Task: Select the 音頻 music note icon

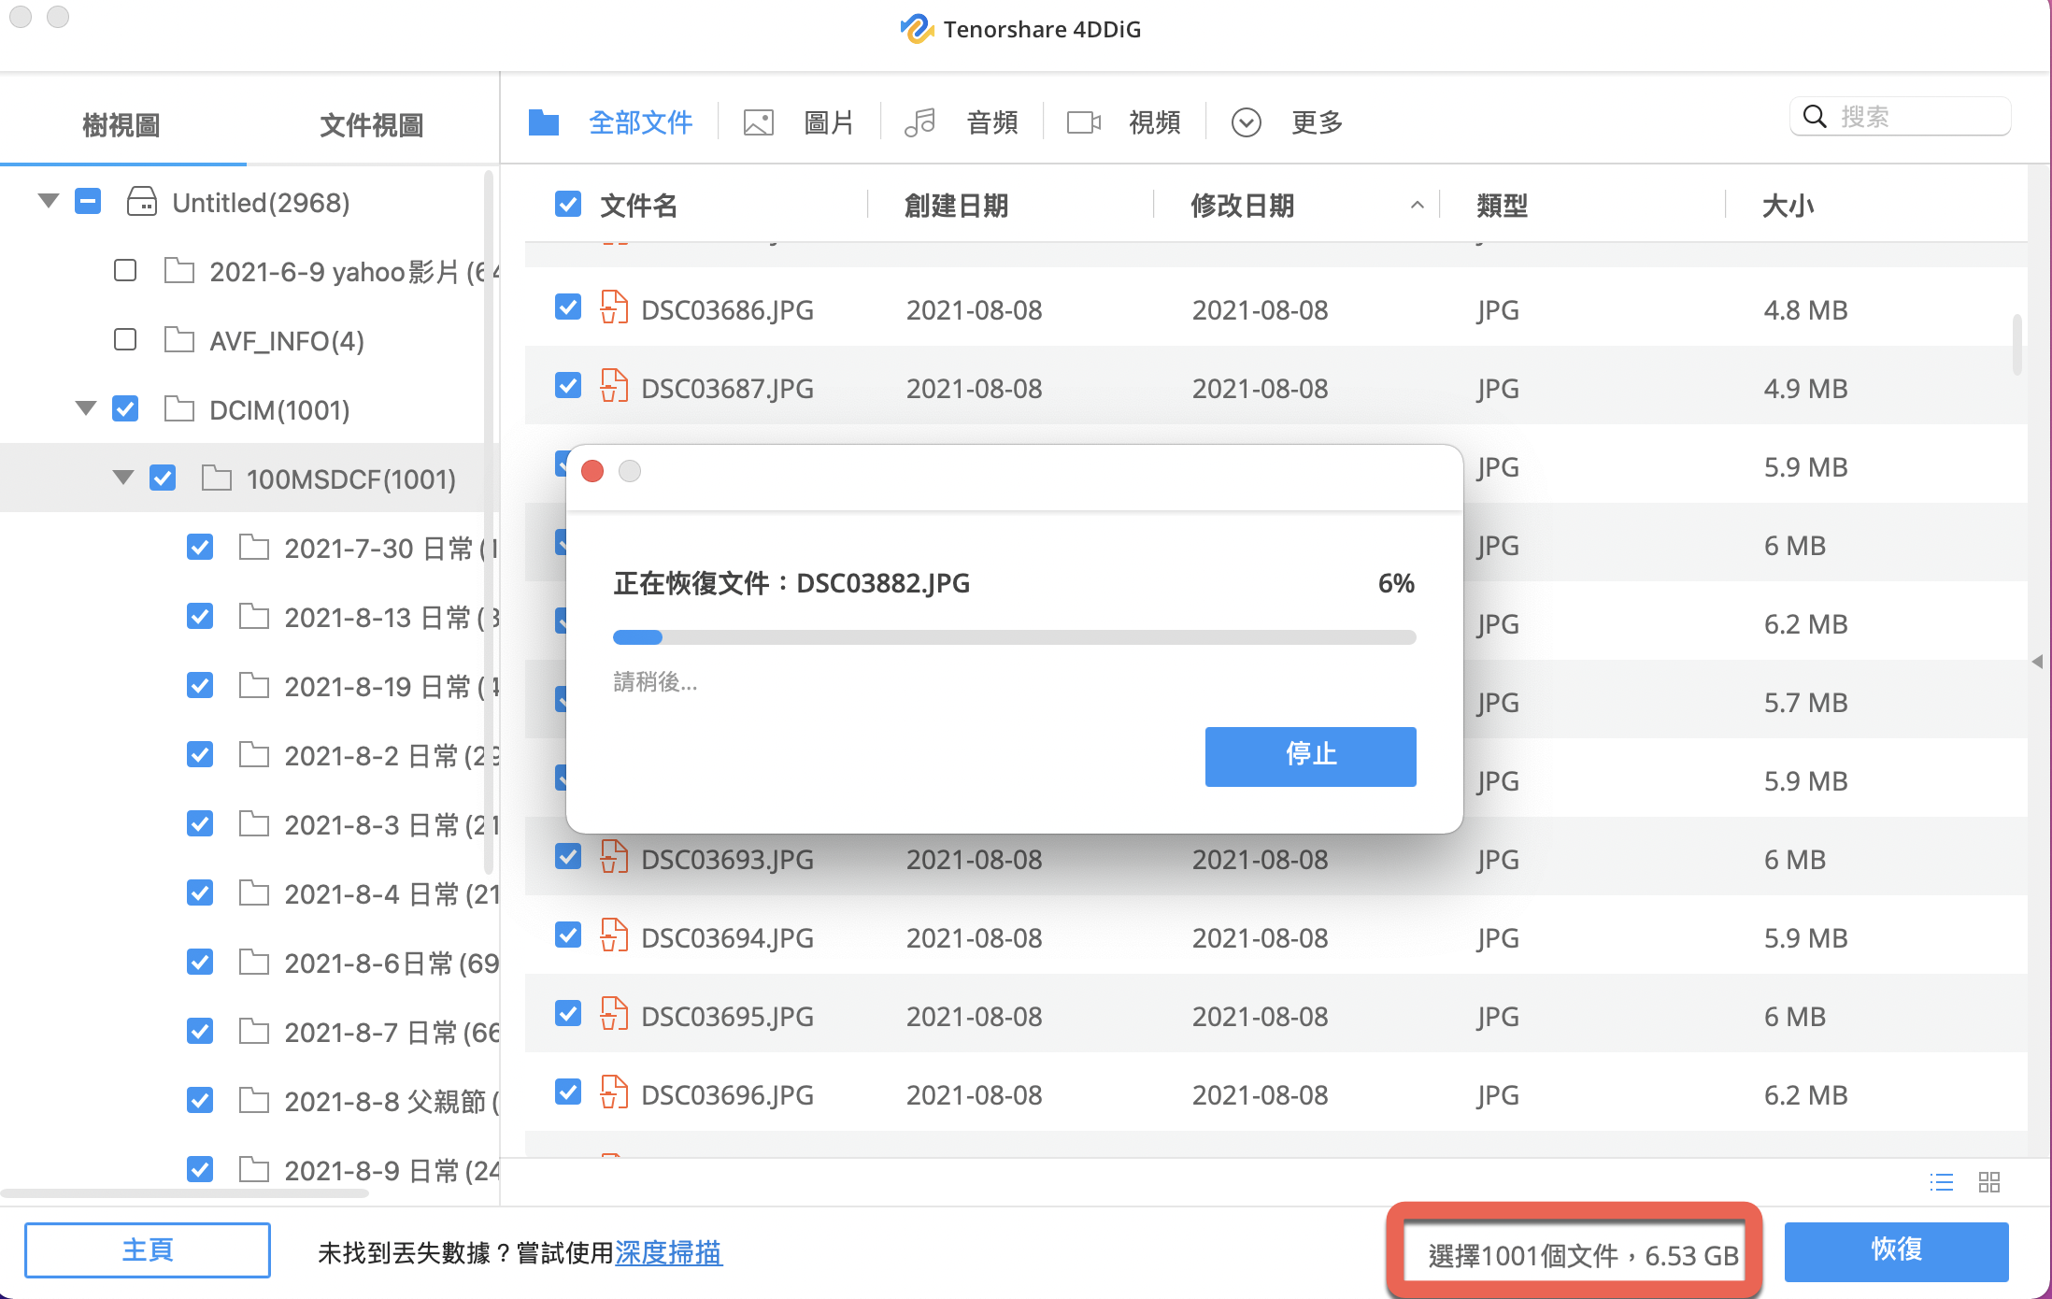Action: click(919, 122)
